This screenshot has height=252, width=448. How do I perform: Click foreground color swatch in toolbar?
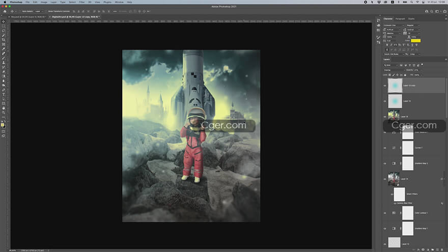(x=3, y=125)
